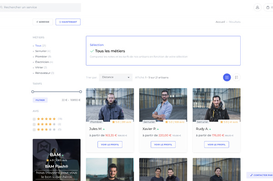View Xavier P. profile button
Viewport: 273px width, 181px height.
163,145
